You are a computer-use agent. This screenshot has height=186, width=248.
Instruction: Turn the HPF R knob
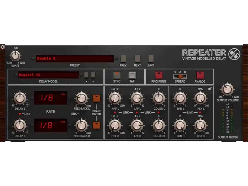(x=115, y=125)
